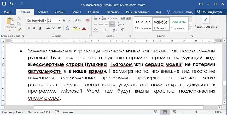Increase paragraph indent
This screenshot has height=115, width=227.
pos(128,18)
